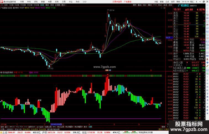
Task: Select the 25.14 high price label
Action: pos(112,10)
